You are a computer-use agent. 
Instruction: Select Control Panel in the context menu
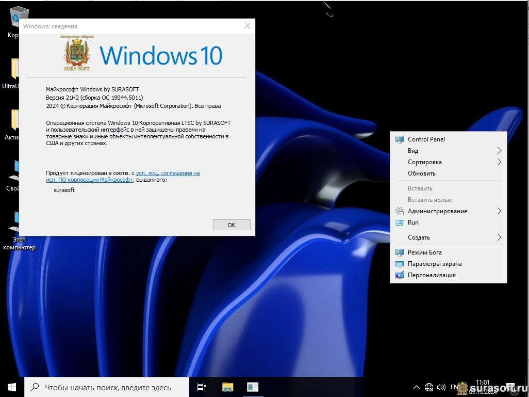(x=426, y=139)
